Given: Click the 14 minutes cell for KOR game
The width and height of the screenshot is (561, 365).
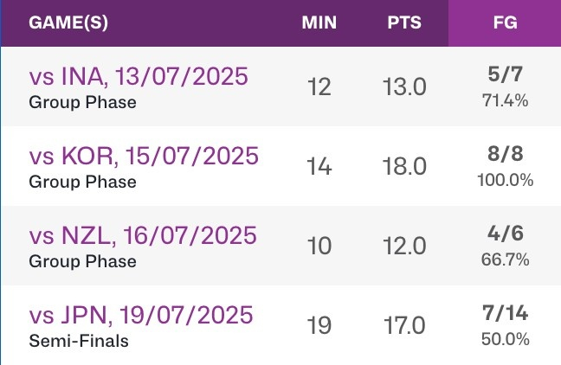Looking at the screenshot, I should point(319,167).
